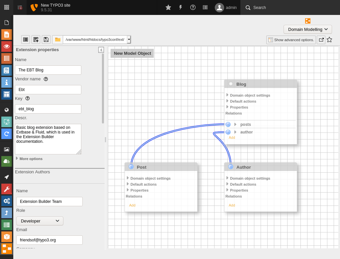This screenshot has height=259, width=340.
Task: Click the Vendor name field Ebt
Action: tap(48, 90)
